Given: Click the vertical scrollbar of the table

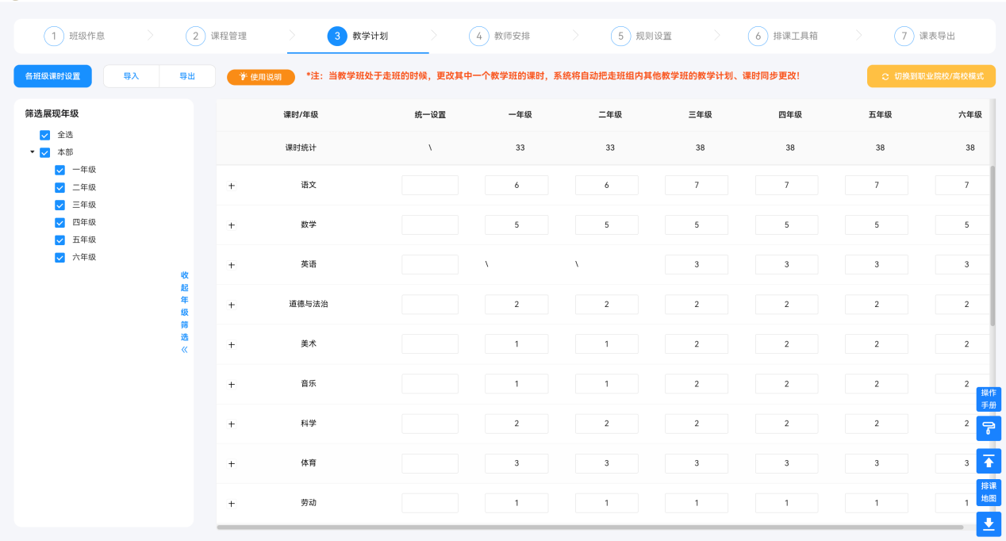Looking at the screenshot, I should (x=993, y=246).
